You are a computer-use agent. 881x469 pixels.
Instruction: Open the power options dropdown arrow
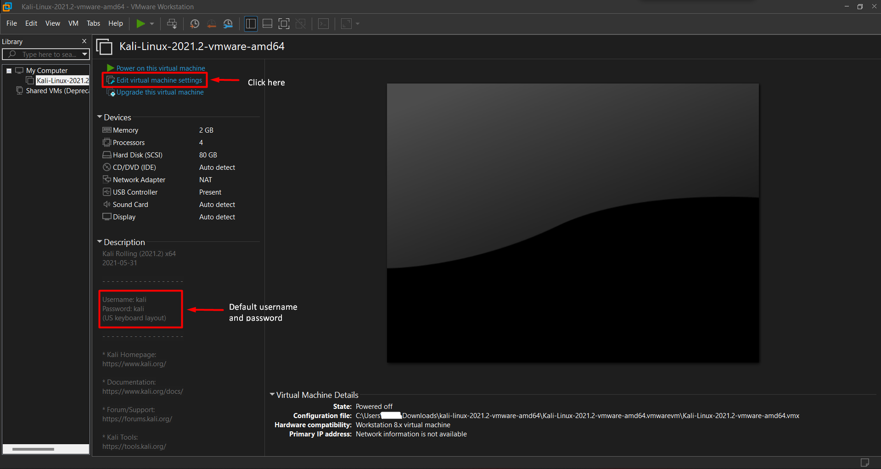pyautogui.click(x=152, y=24)
